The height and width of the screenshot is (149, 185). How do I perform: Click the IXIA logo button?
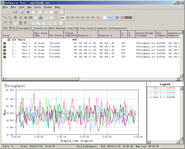click(x=127, y=17)
